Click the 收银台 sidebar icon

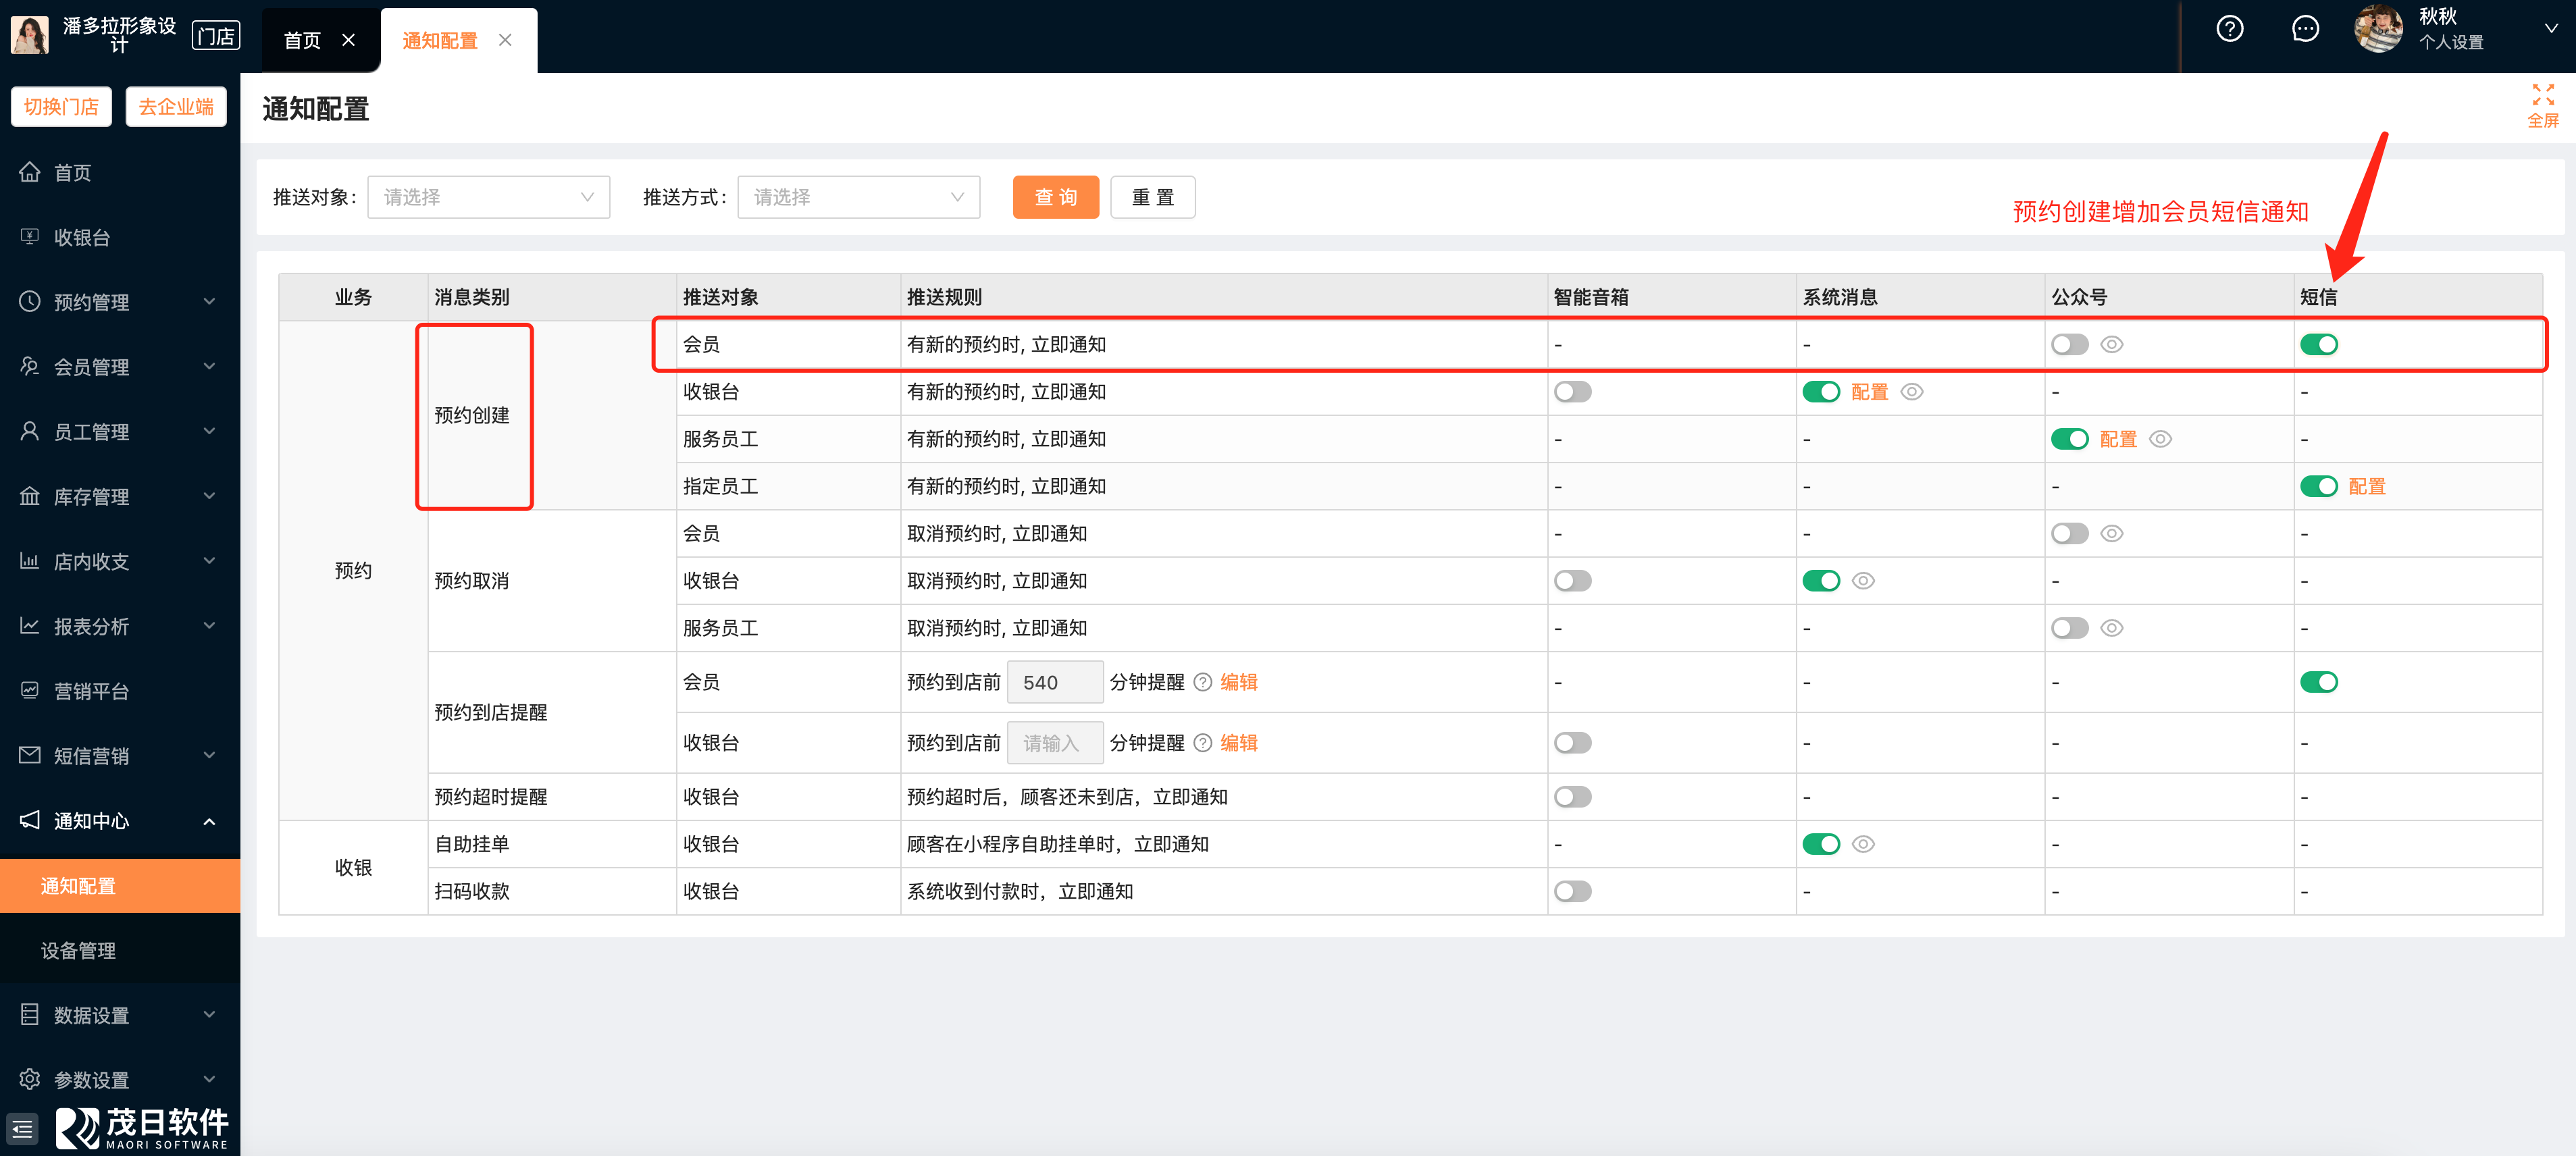(x=30, y=237)
